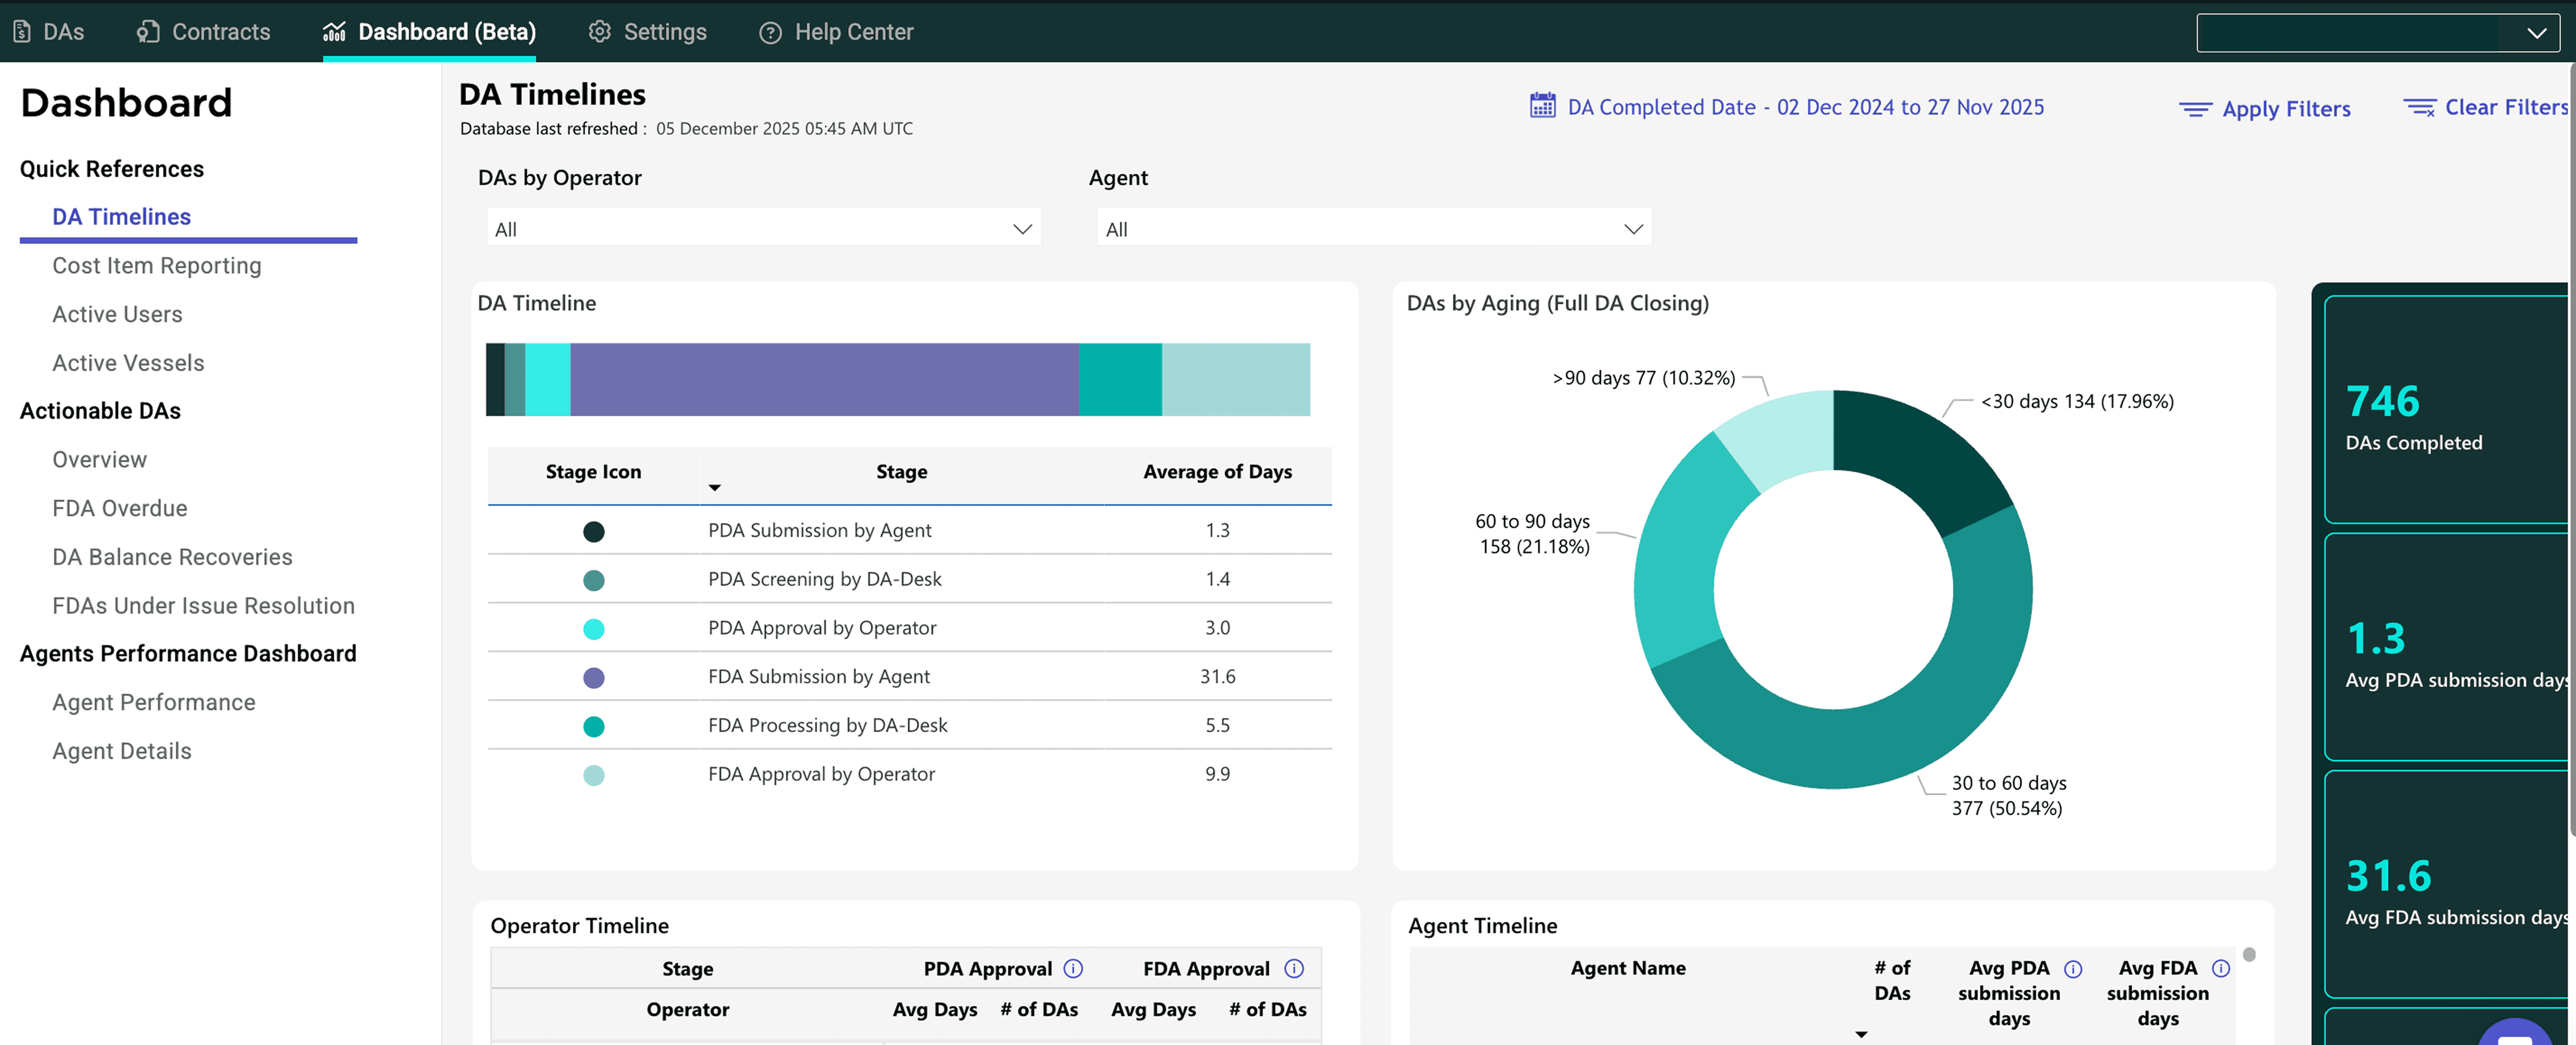The image size is (2576, 1045).
Task: Click the calendar icon beside DA Completed Date
Action: click(x=1542, y=106)
